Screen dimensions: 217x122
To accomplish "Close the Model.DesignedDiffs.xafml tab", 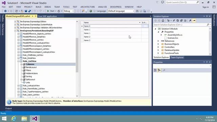I will coord(36,16).
